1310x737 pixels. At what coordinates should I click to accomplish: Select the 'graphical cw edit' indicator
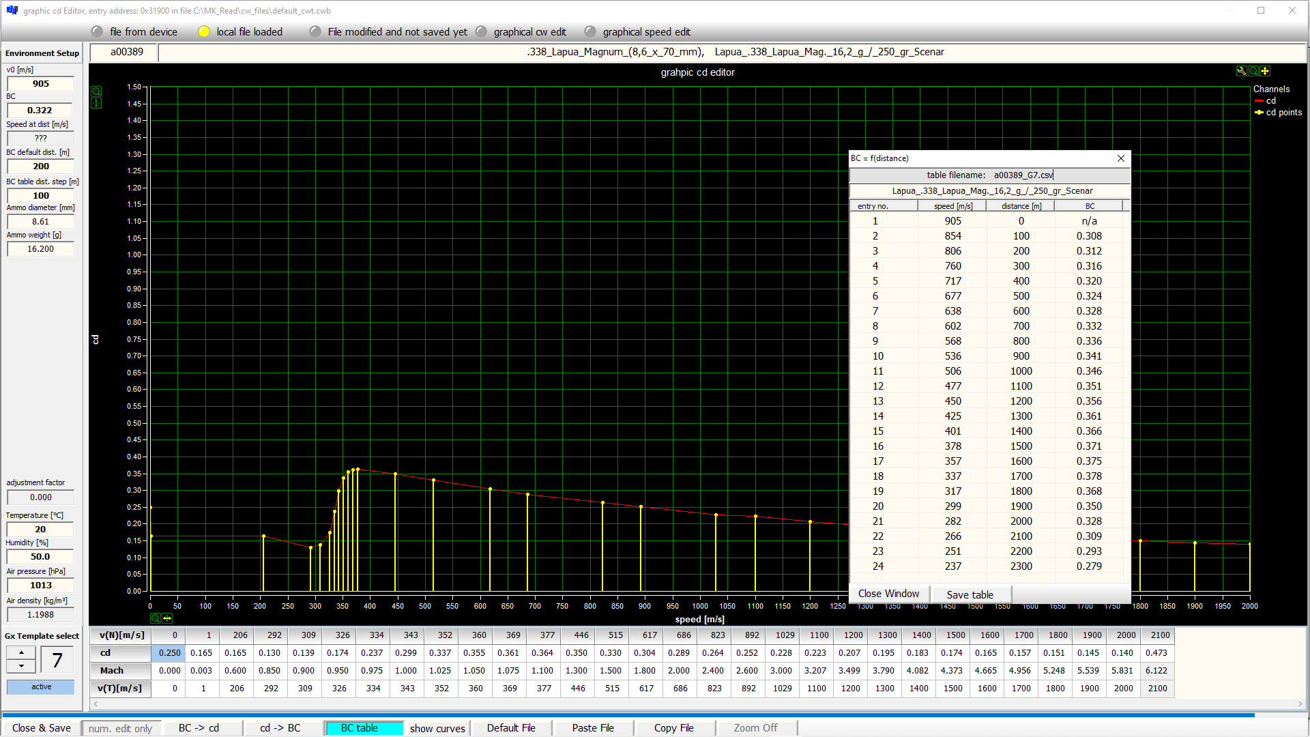pyautogui.click(x=481, y=32)
